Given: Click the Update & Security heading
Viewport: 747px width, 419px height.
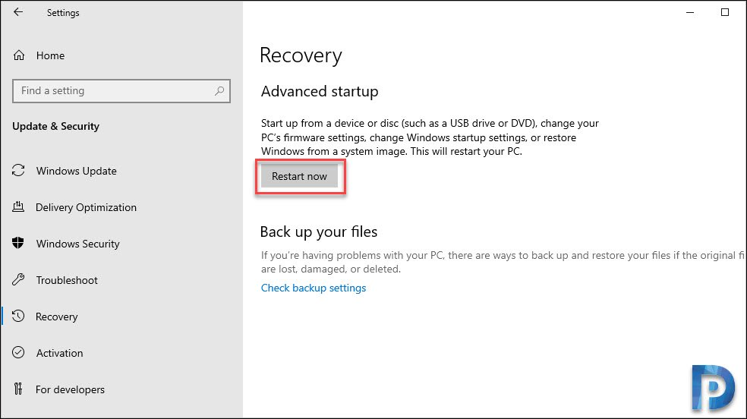Looking at the screenshot, I should coord(55,126).
